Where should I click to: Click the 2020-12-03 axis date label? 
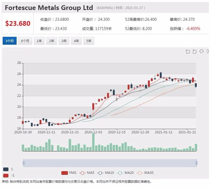(x=93, y=132)
